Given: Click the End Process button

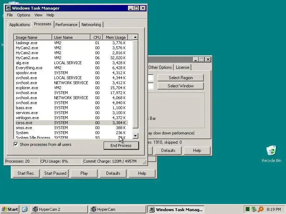Looking at the screenshot, I should click(x=121, y=146).
